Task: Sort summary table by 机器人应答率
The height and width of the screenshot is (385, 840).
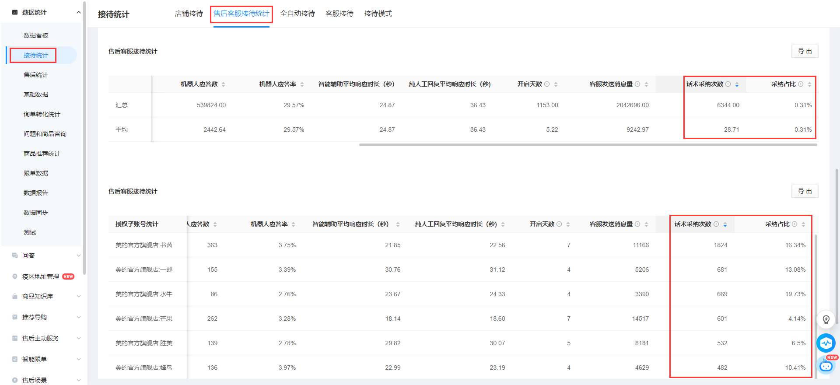Action: (x=302, y=84)
